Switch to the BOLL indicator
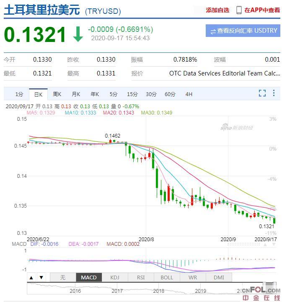Viewport: 282px width, 302px height. (166, 277)
